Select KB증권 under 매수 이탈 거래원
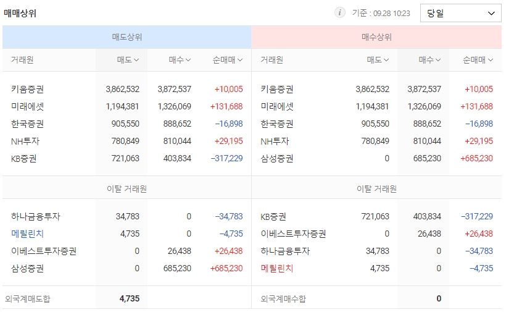 tap(273, 216)
